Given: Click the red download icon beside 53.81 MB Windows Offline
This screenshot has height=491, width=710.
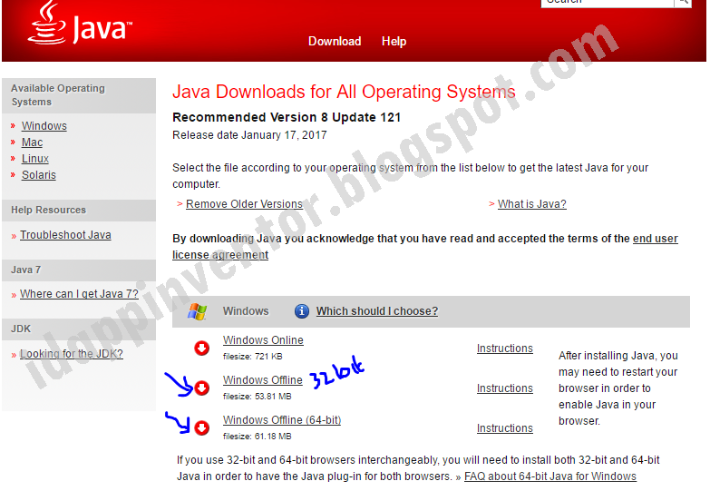Looking at the screenshot, I should pyautogui.click(x=201, y=388).
